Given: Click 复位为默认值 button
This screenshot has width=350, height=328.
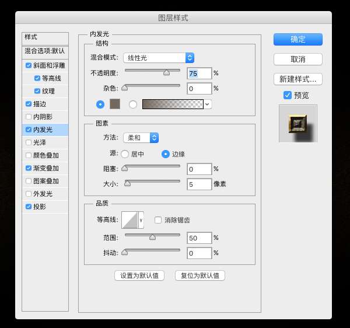Looking at the screenshot, I should click(x=200, y=275).
